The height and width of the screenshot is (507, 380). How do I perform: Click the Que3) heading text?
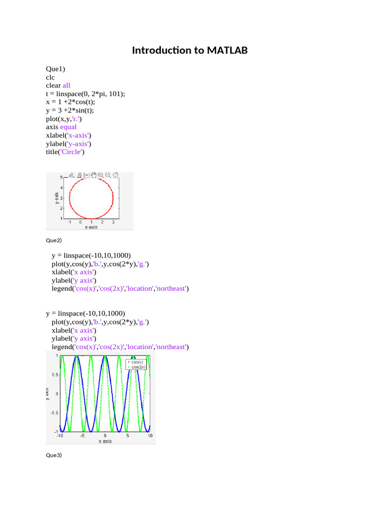tap(53, 456)
